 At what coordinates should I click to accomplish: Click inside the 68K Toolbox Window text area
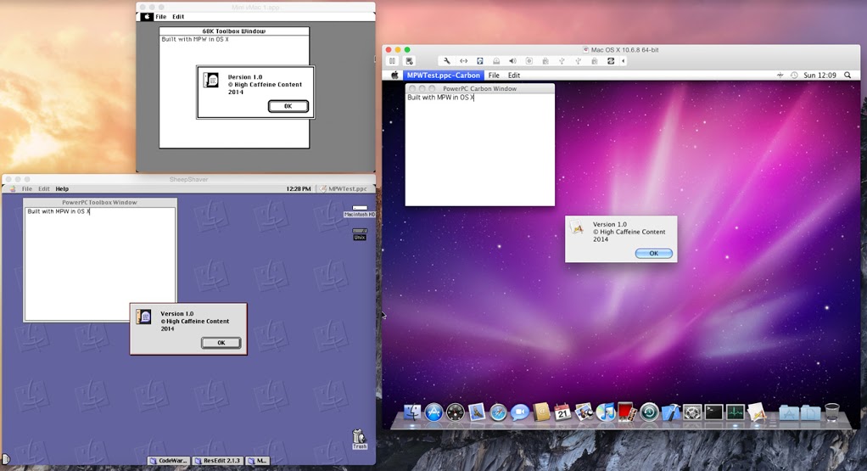[234, 92]
